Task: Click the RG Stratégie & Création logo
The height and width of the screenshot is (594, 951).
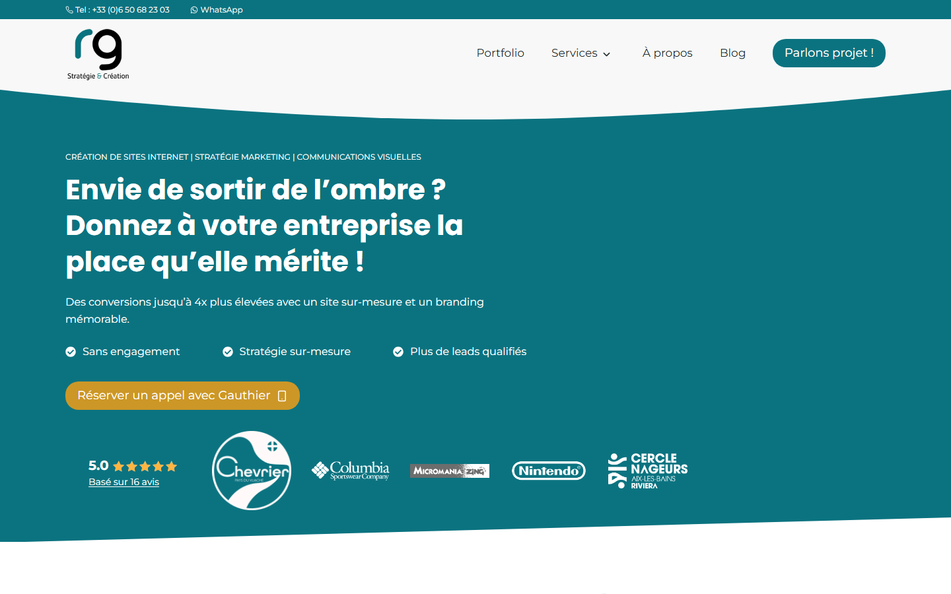Action: [98, 54]
